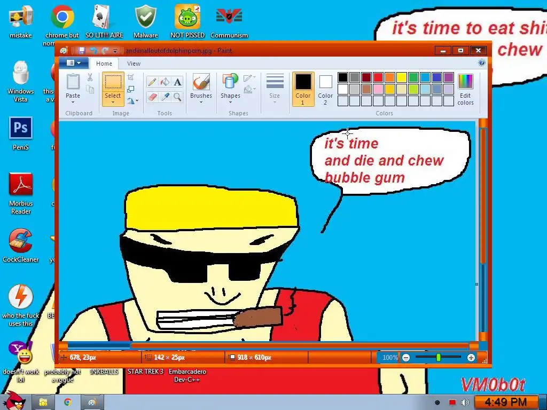This screenshot has width=547, height=410.
Task: Open the CockCleaner desktop icon
Action: pos(21,246)
